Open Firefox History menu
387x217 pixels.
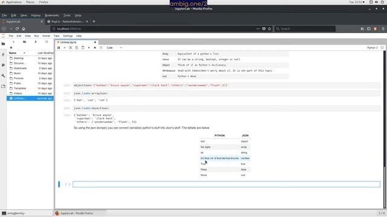[x=36, y=15]
